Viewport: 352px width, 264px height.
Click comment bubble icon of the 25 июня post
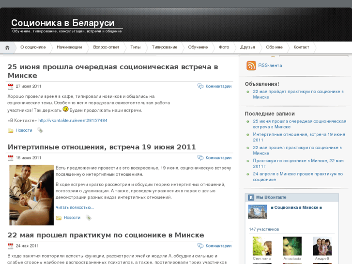click(200, 86)
